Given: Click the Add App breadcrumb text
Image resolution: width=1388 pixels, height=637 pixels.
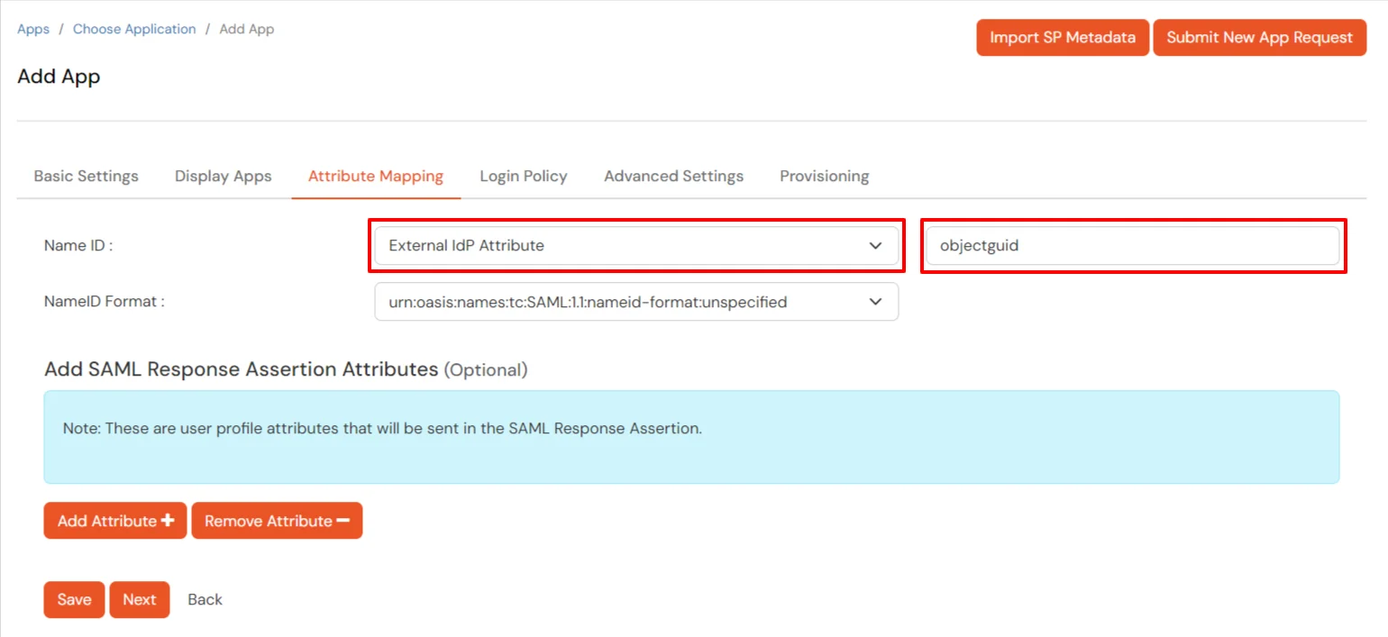Looking at the screenshot, I should (247, 29).
